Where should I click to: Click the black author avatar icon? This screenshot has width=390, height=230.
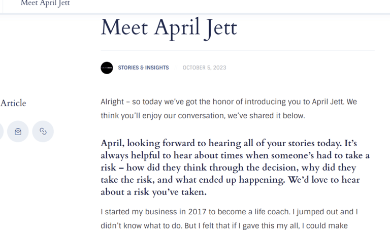pyautogui.click(x=107, y=68)
